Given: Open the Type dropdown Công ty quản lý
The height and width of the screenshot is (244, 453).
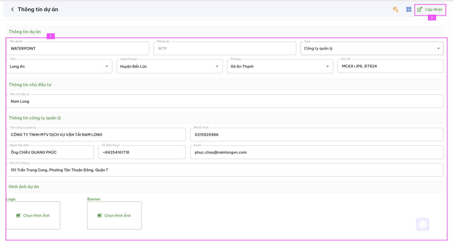Looking at the screenshot, I should (x=372, y=48).
